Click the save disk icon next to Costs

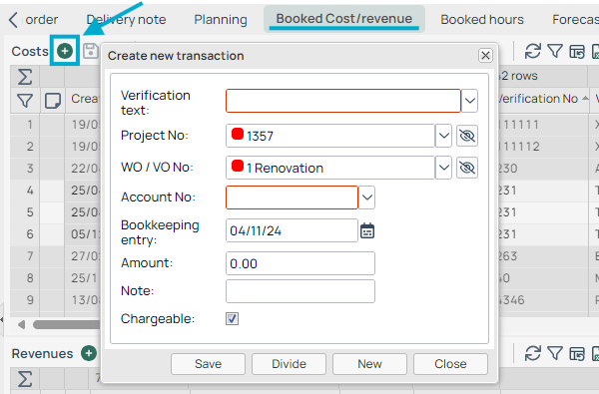[91, 51]
